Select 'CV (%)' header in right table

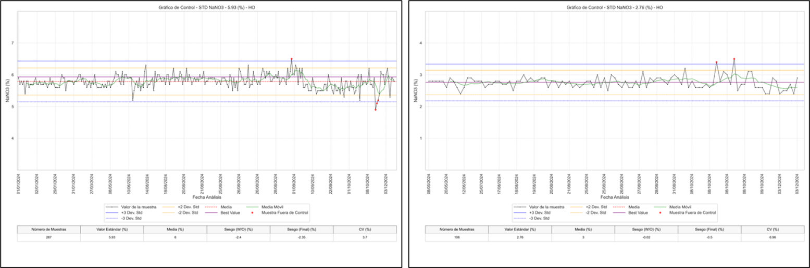[773, 229]
